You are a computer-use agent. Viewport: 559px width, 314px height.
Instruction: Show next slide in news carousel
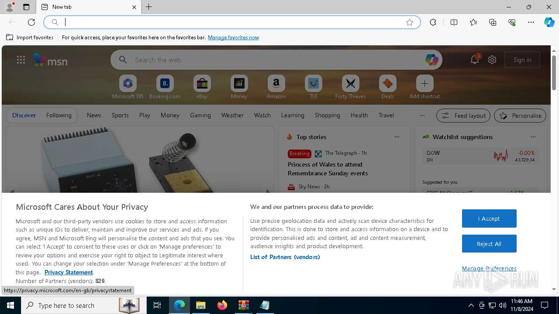[x=268, y=191]
